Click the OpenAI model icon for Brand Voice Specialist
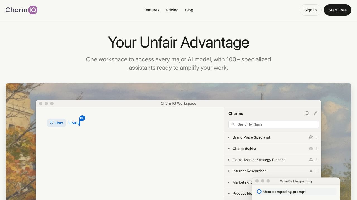The width and height of the screenshot is (357, 200). pyautogui.click(x=311, y=137)
